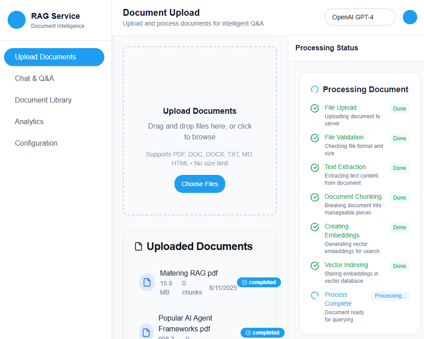Click the Document Chunking green checkmark icon

pyautogui.click(x=315, y=197)
